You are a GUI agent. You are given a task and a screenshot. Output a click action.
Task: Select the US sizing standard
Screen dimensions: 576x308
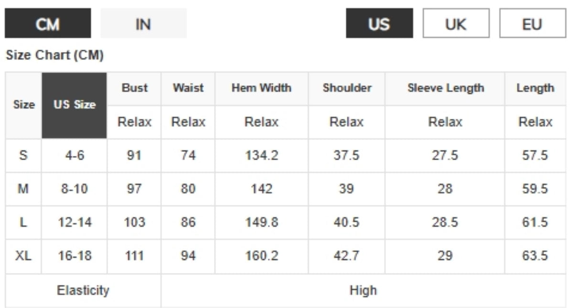(x=379, y=23)
